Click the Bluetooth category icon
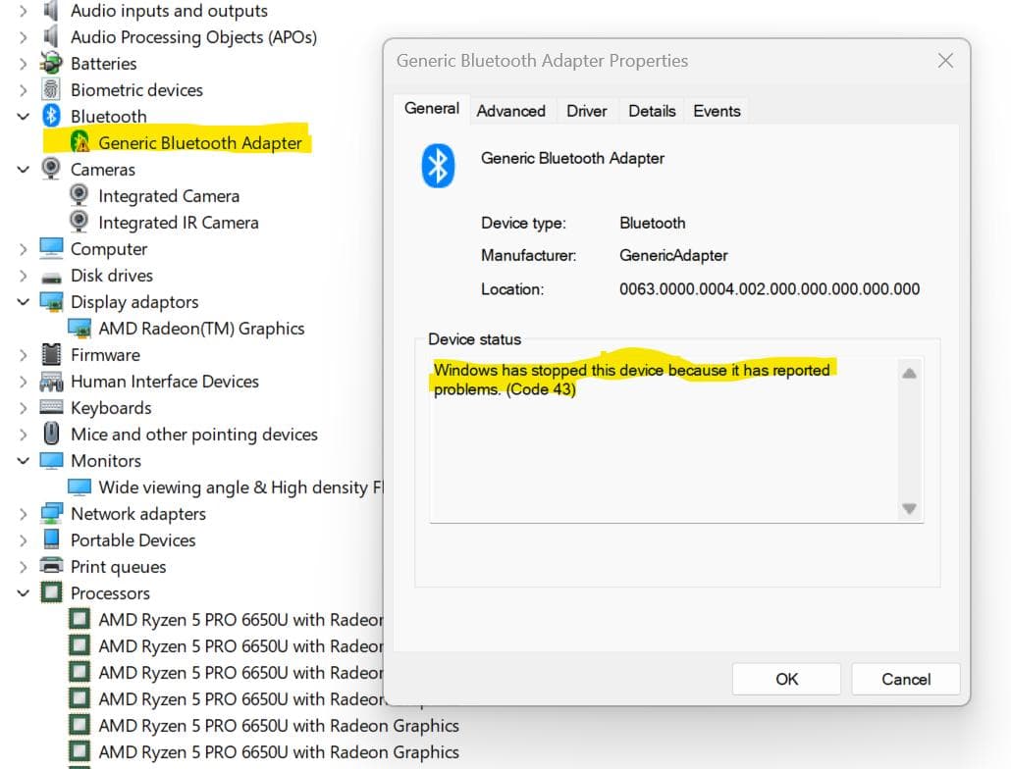Viewport: 1011px width, 769px height. [50, 116]
